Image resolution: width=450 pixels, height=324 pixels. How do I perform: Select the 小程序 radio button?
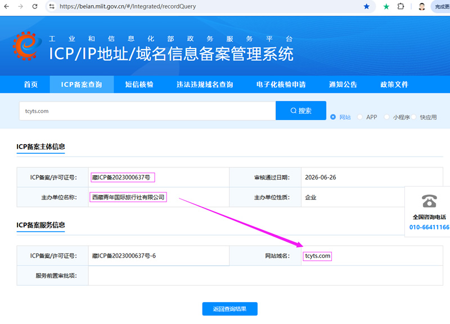pyautogui.click(x=386, y=117)
